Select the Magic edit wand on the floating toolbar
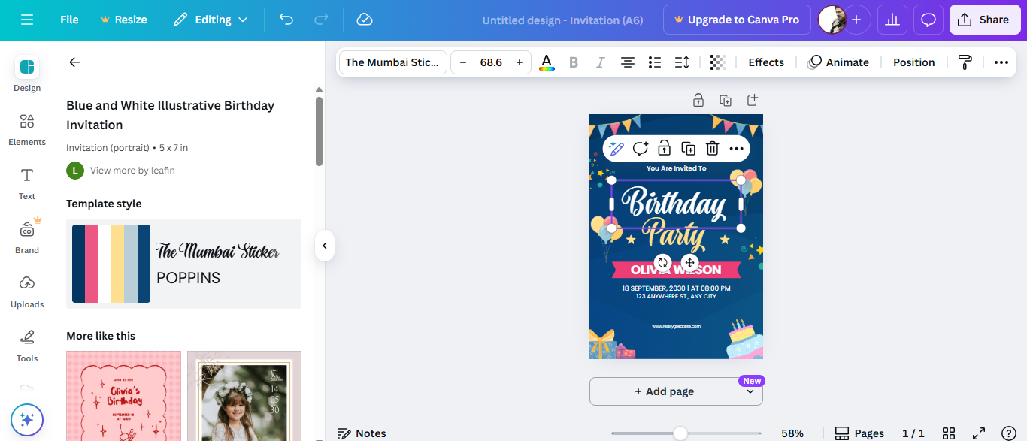The width and height of the screenshot is (1027, 441). pos(616,148)
